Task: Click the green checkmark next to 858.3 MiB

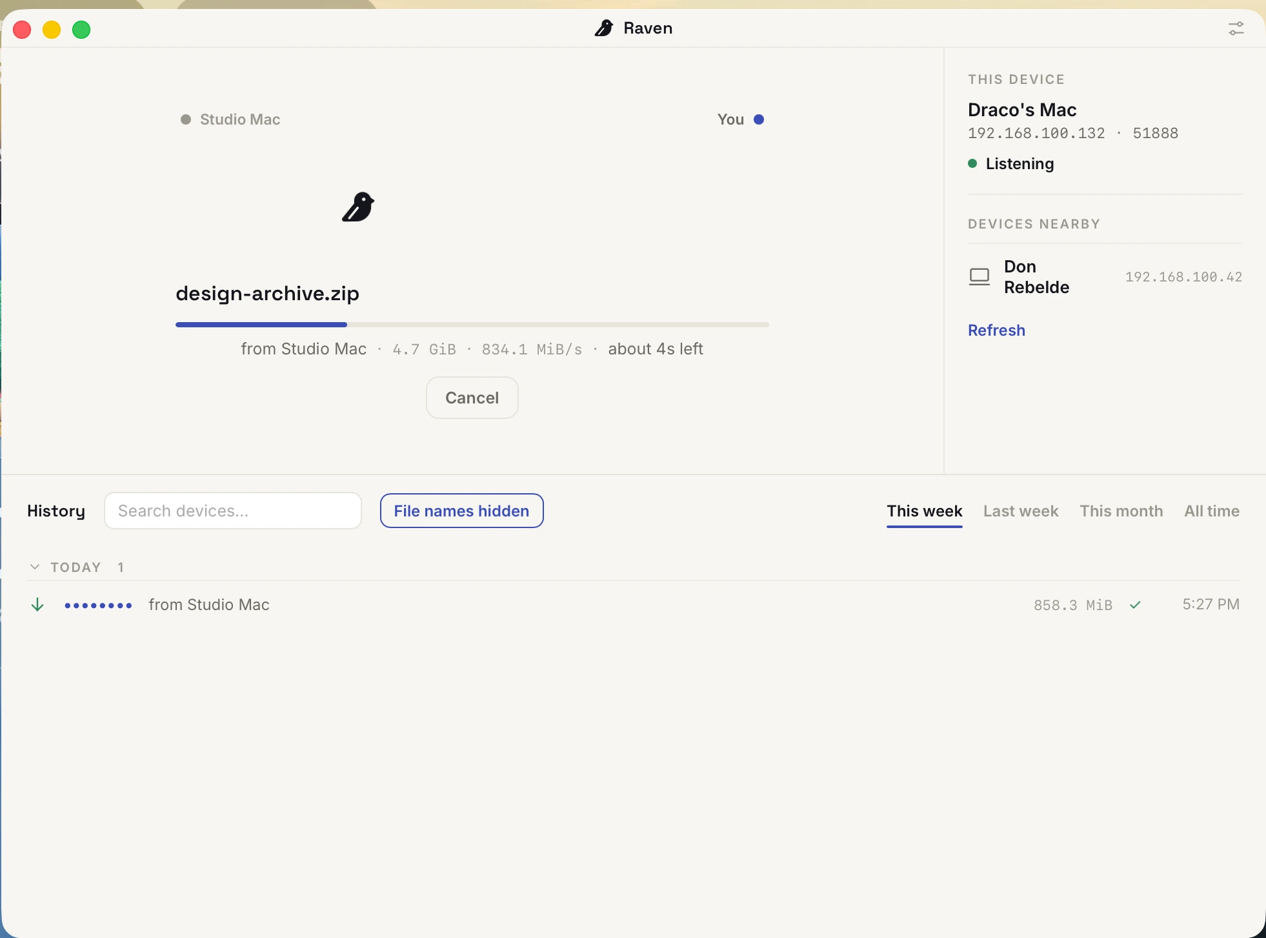Action: pyautogui.click(x=1136, y=605)
